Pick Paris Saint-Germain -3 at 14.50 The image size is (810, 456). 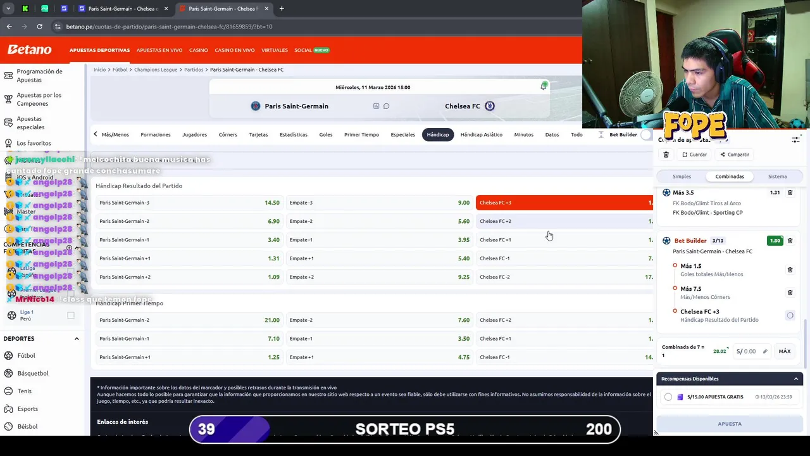point(189,203)
